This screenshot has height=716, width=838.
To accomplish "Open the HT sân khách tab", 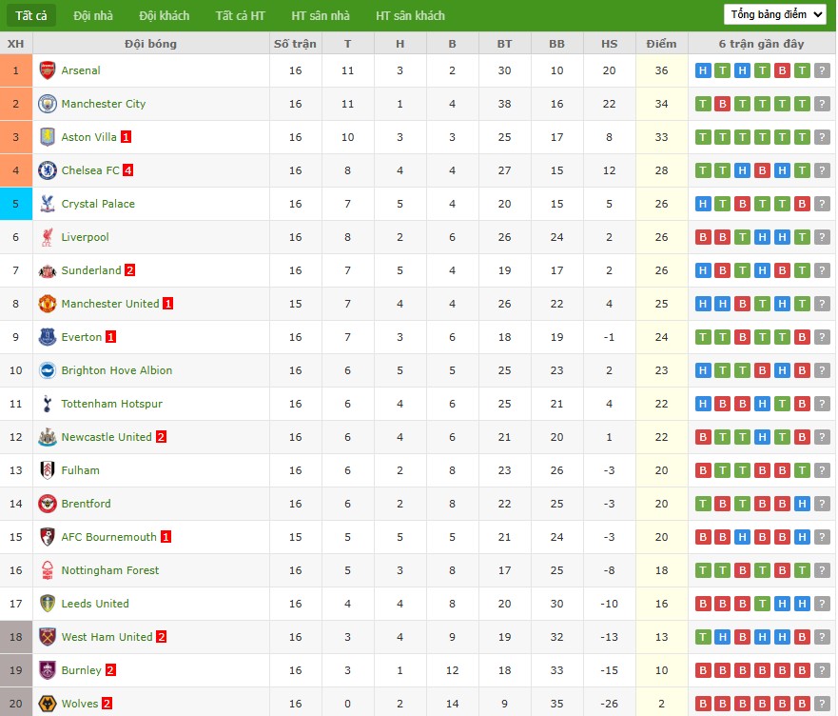I will point(410,15).
